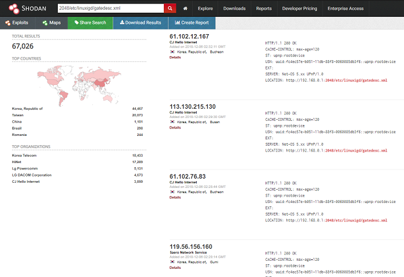Open Details for 113.130.215.130

coord(175,128)
